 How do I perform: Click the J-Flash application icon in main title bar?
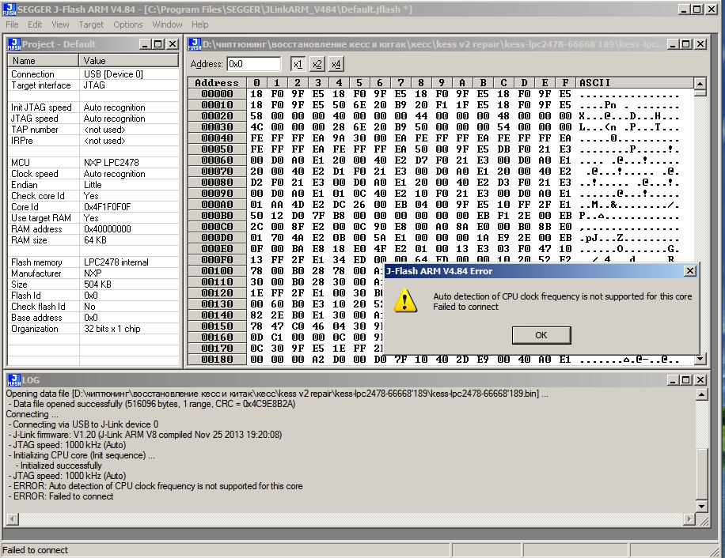pos(9,9)
